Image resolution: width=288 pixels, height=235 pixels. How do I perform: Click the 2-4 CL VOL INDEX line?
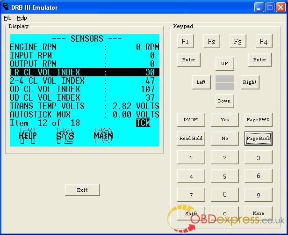(85, 81)
